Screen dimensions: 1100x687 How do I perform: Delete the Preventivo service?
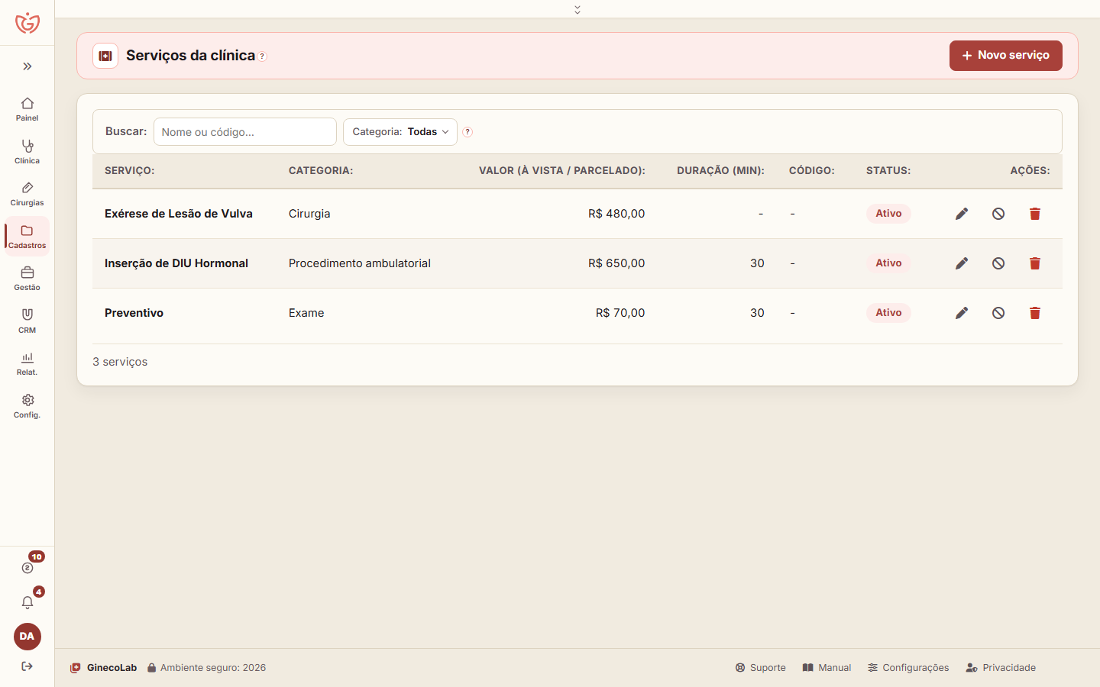pyautogui.click(x=1035, y=313)
